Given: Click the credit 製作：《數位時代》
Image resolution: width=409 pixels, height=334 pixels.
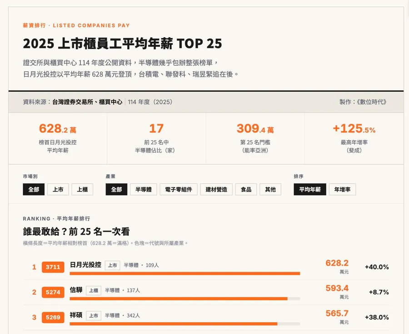Looking at the screenshot, I should [363, 102].
